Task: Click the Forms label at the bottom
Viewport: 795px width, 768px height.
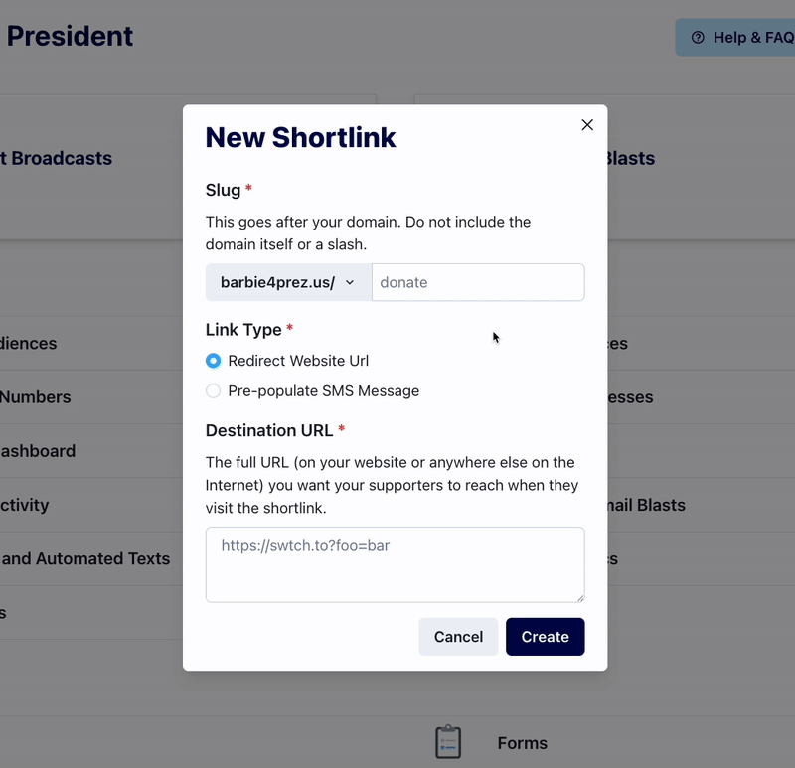Action: point(522,742)
